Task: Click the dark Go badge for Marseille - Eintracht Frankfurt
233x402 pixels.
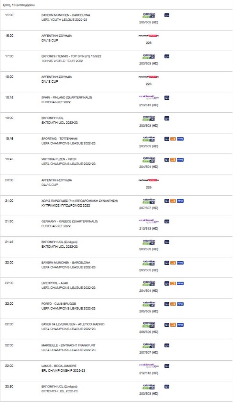Action: pyautogui.click(x=167, y=346)
